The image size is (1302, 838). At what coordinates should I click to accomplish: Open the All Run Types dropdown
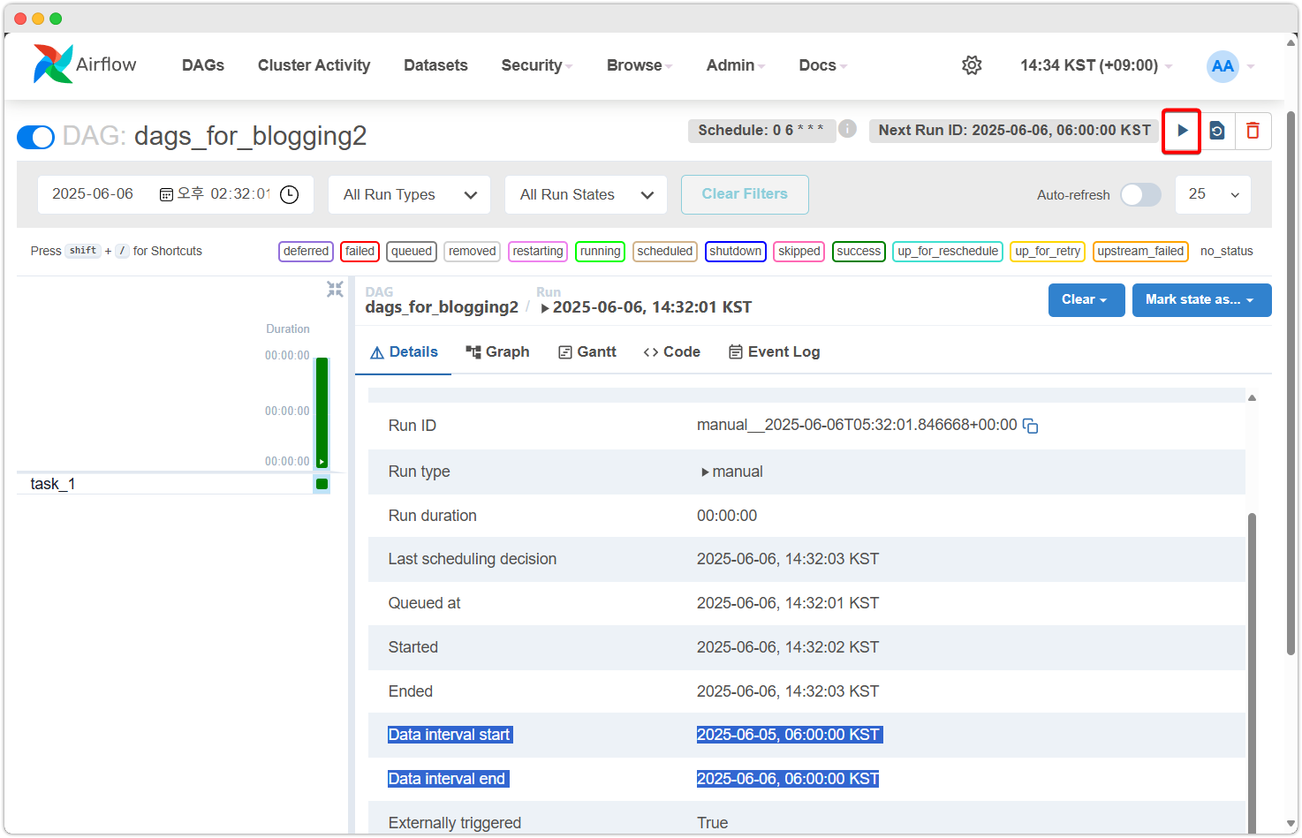410,194
